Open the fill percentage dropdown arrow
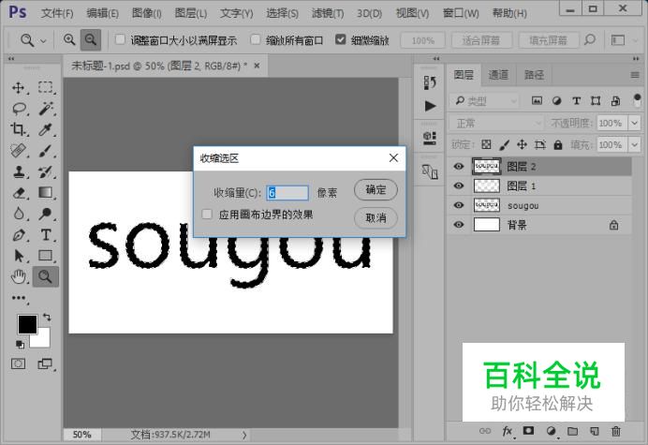The width and height of the screenshot is (648, 445). (x=634, y=145)
